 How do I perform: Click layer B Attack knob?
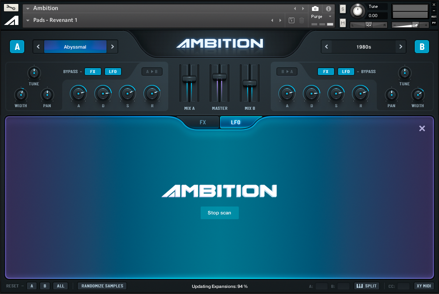[287, 94]
